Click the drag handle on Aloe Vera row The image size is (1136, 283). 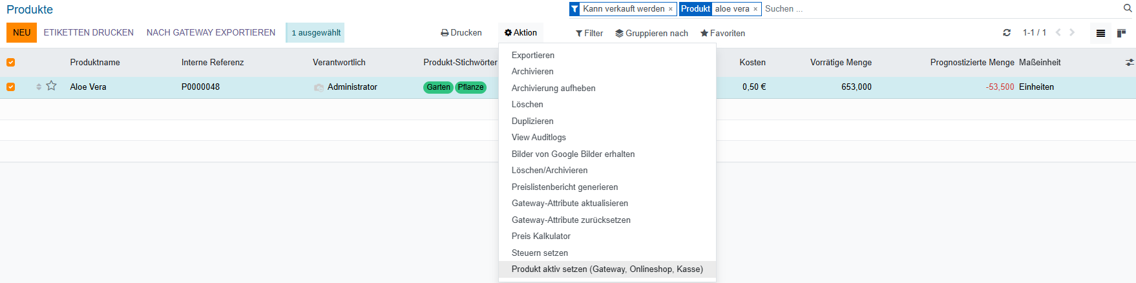coord(39,87)
